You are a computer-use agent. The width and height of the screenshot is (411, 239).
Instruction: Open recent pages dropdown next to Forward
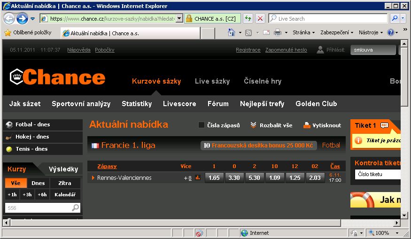(33, 19)
